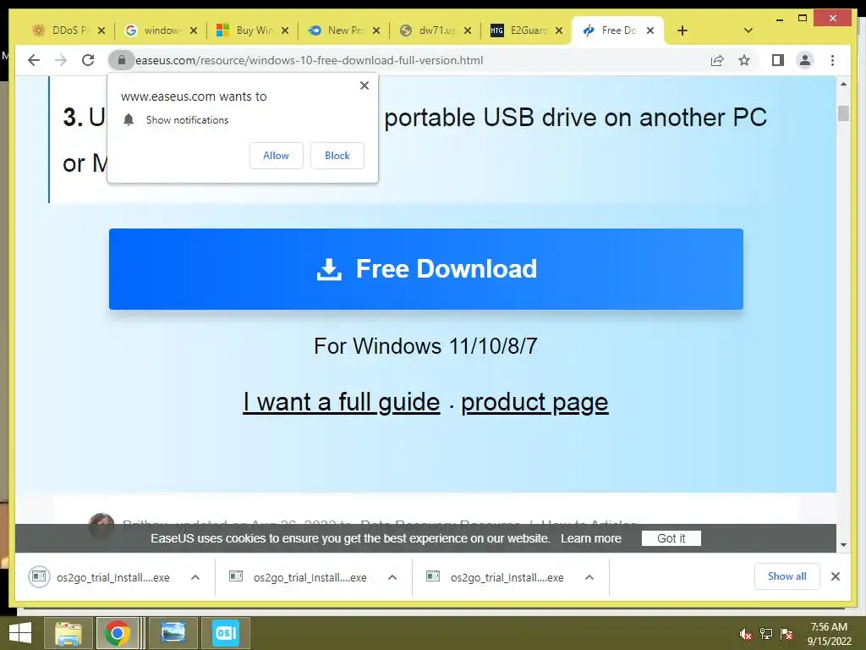
Task: Open the Chrome profile avatar
Action: [805, 60]
